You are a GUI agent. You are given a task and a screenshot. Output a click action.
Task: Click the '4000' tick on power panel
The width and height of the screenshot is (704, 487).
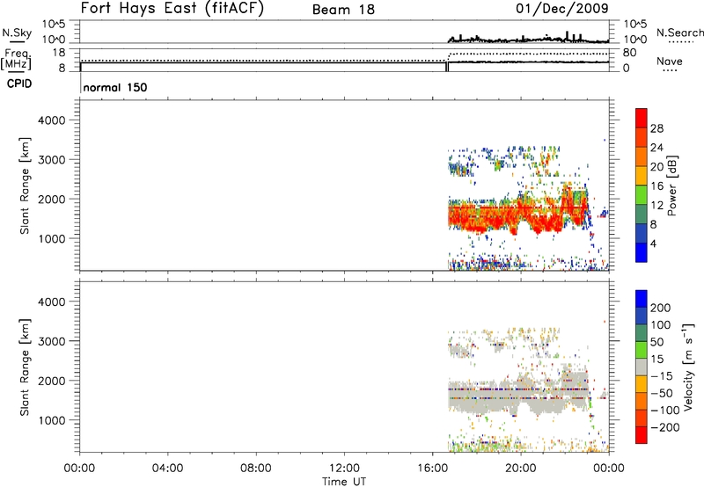tap(52, 120)
